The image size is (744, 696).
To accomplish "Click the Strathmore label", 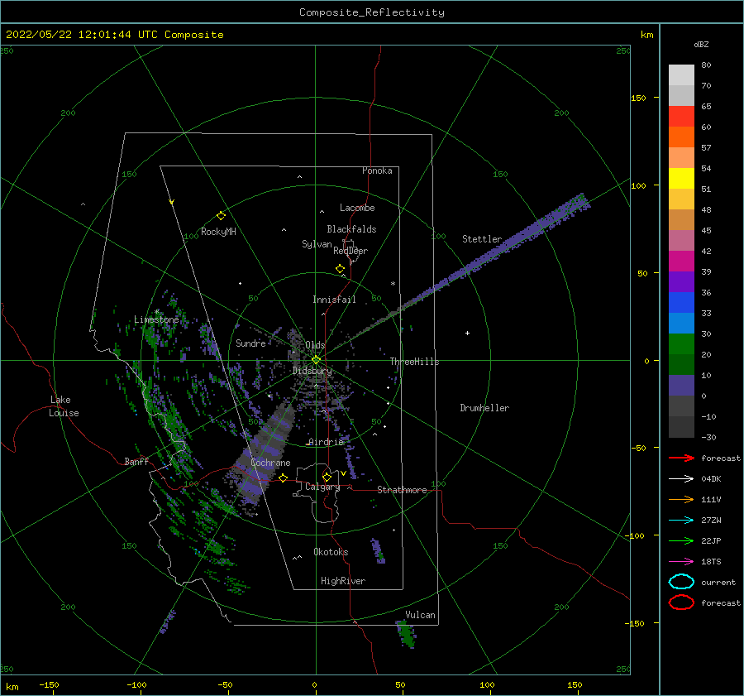I will 402,490.
